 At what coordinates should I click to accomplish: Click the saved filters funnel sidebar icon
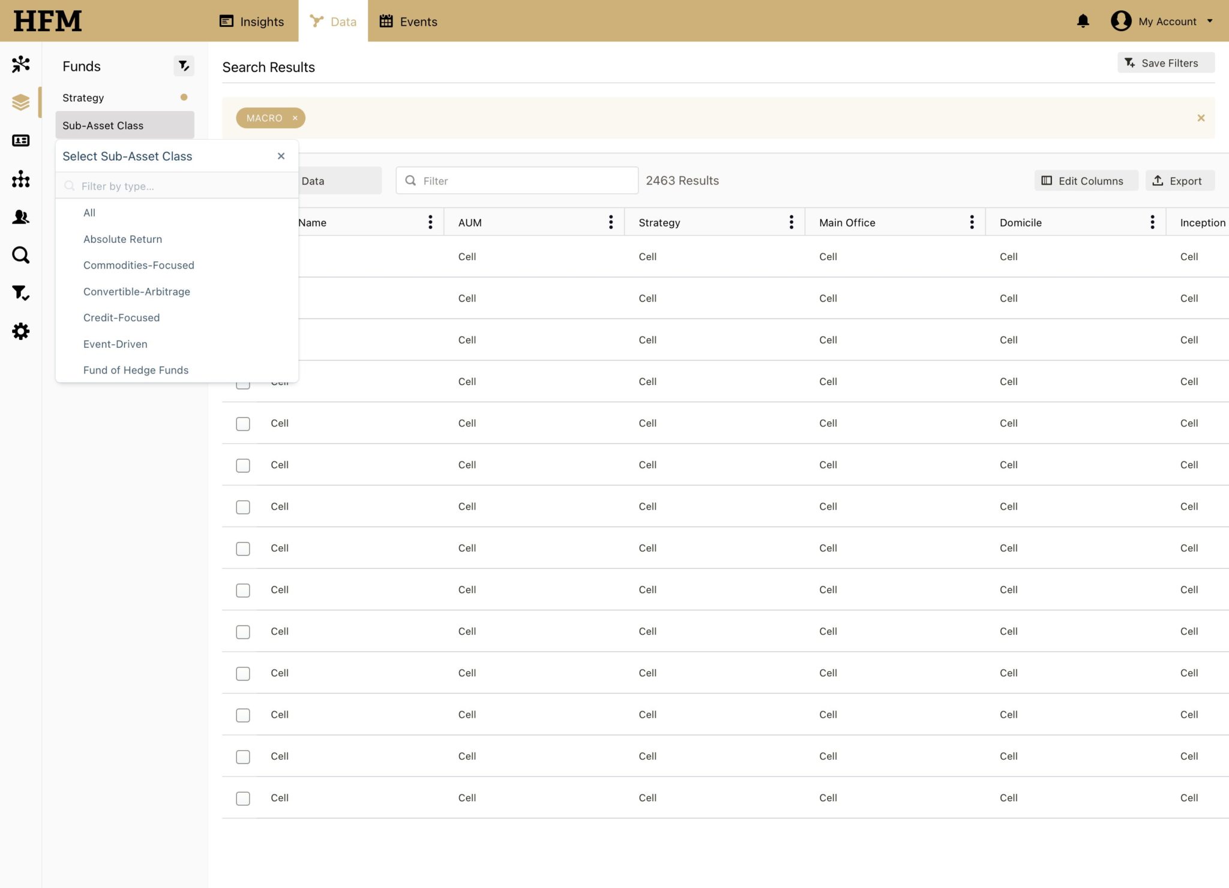[x=20, y=293]
